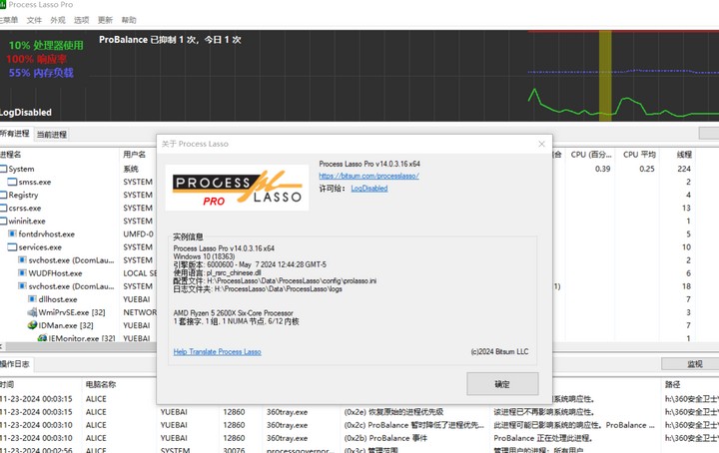This screenshot has width=719, height=453.
Task: Select the services.exe tree row
Action: click(40, 247)
